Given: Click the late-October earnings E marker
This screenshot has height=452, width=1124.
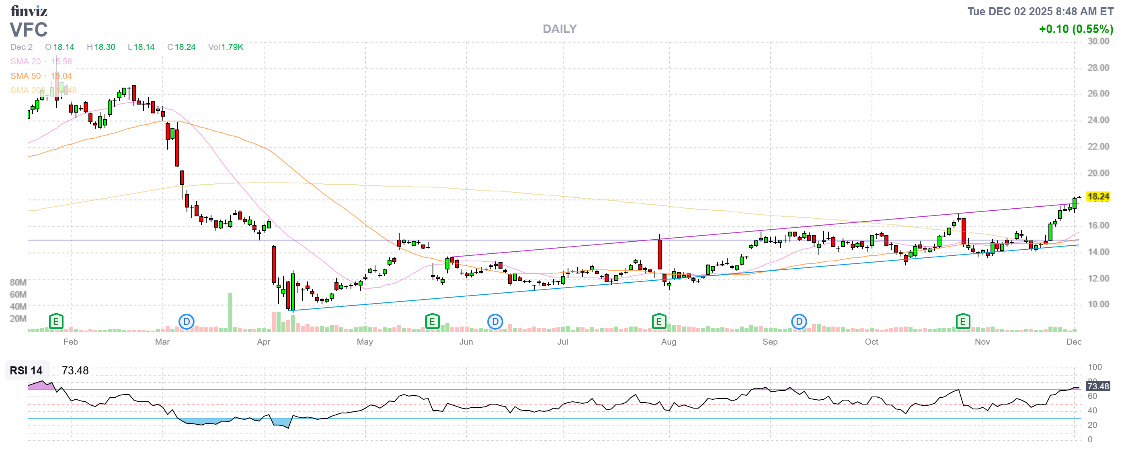Looking at the screenshot, I should pos(962,322).
